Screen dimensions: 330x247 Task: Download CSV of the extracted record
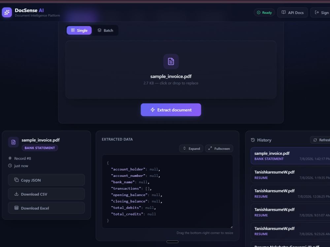pos(46,194)
